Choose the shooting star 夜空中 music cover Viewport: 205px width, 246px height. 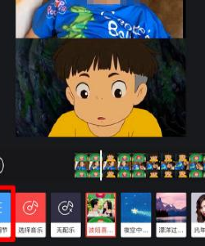pos(136,207)
